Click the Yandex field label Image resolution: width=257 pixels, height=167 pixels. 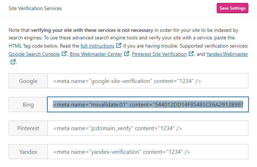(x=28, y=152)
